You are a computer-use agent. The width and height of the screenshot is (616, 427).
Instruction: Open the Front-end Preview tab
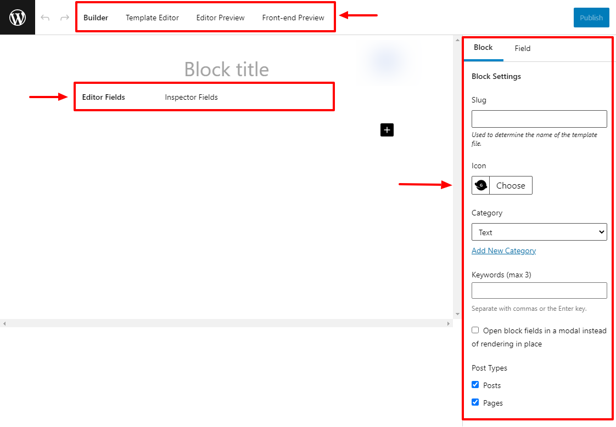(x=293, y=18)
